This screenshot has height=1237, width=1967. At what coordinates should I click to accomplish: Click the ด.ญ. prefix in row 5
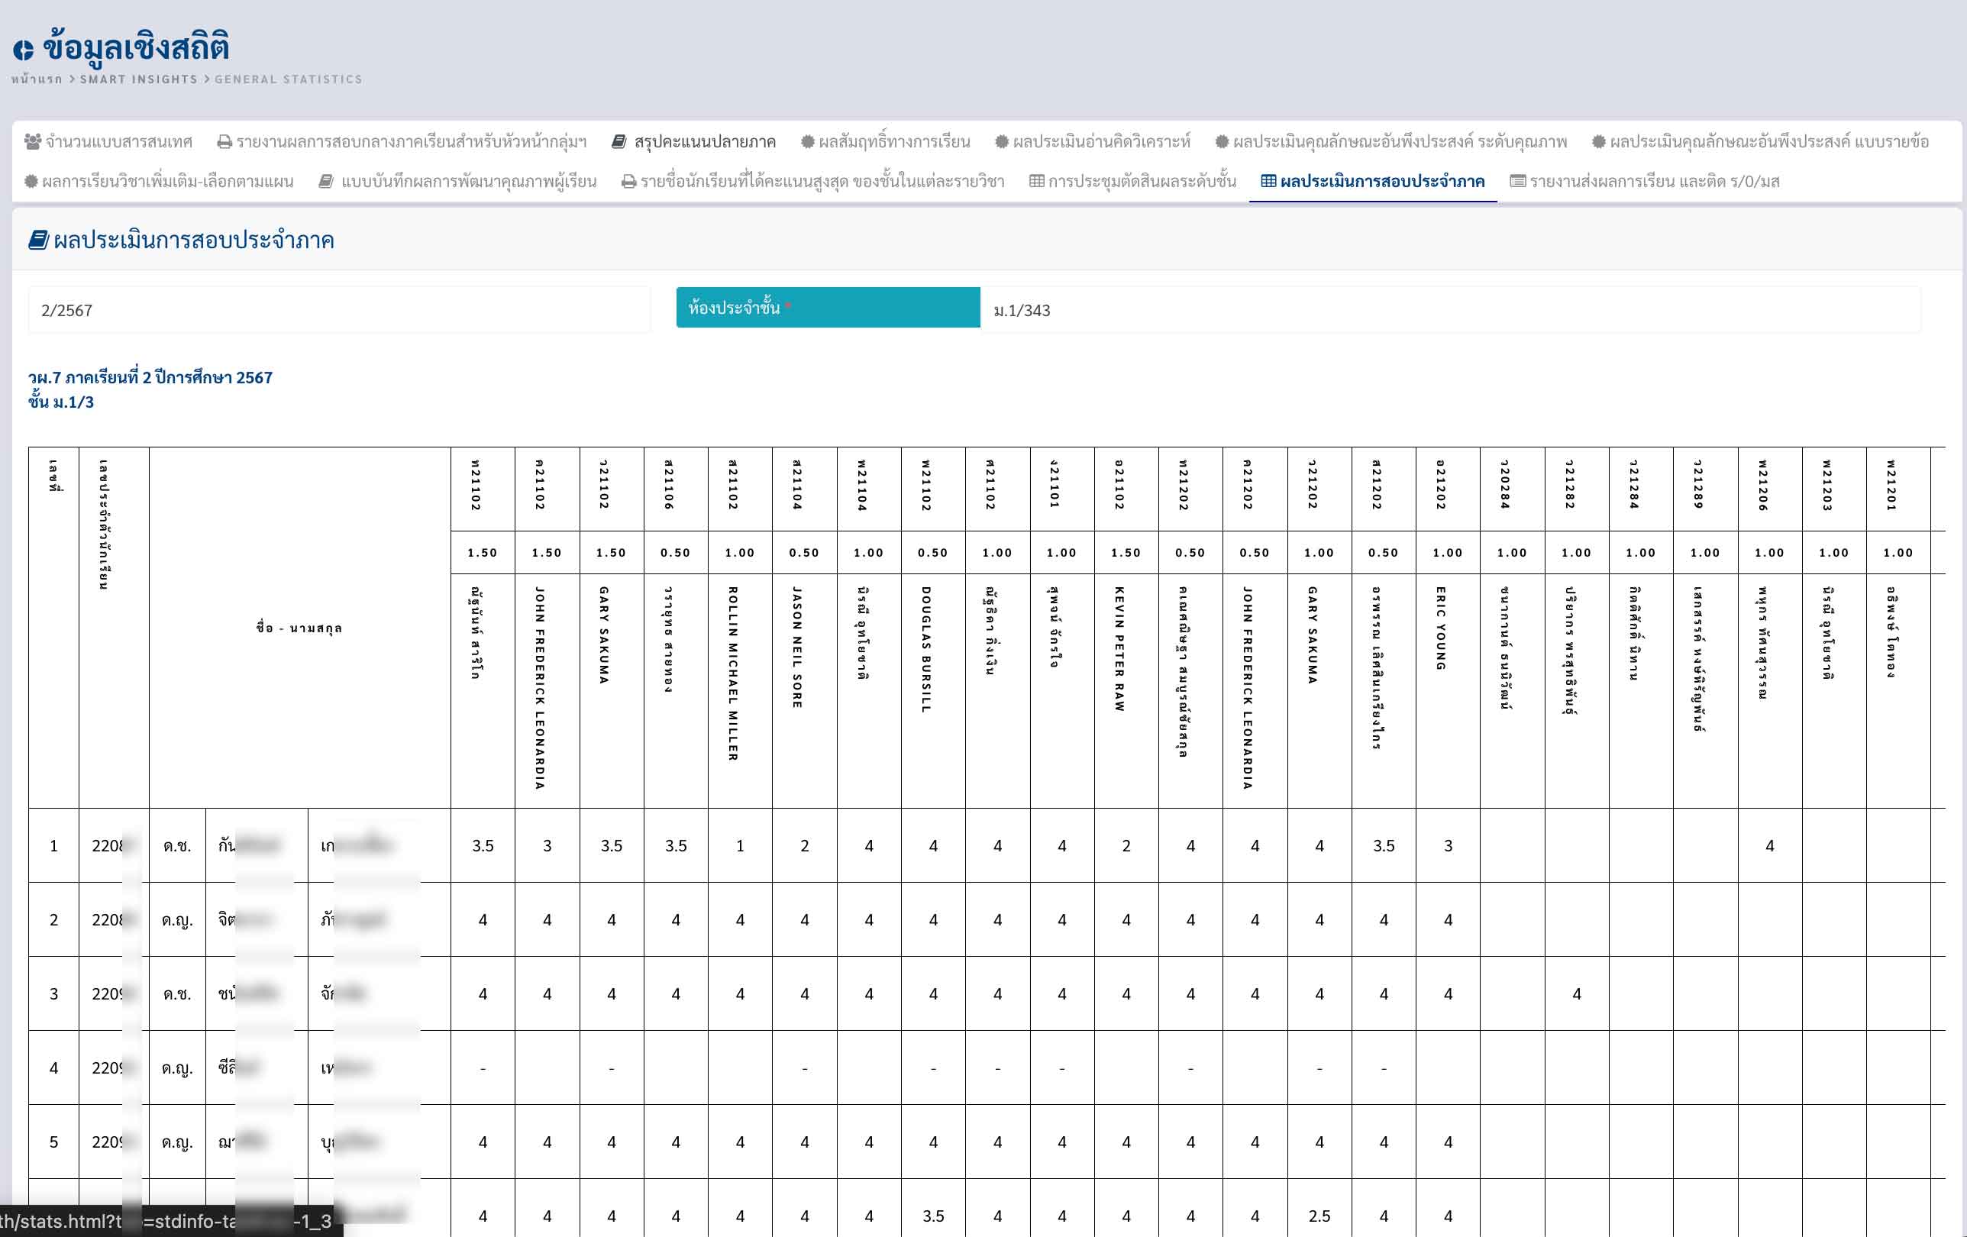click(x=177, y=1142)
